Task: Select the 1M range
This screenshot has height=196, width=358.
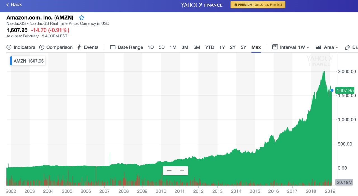Action: pos(173,47)
